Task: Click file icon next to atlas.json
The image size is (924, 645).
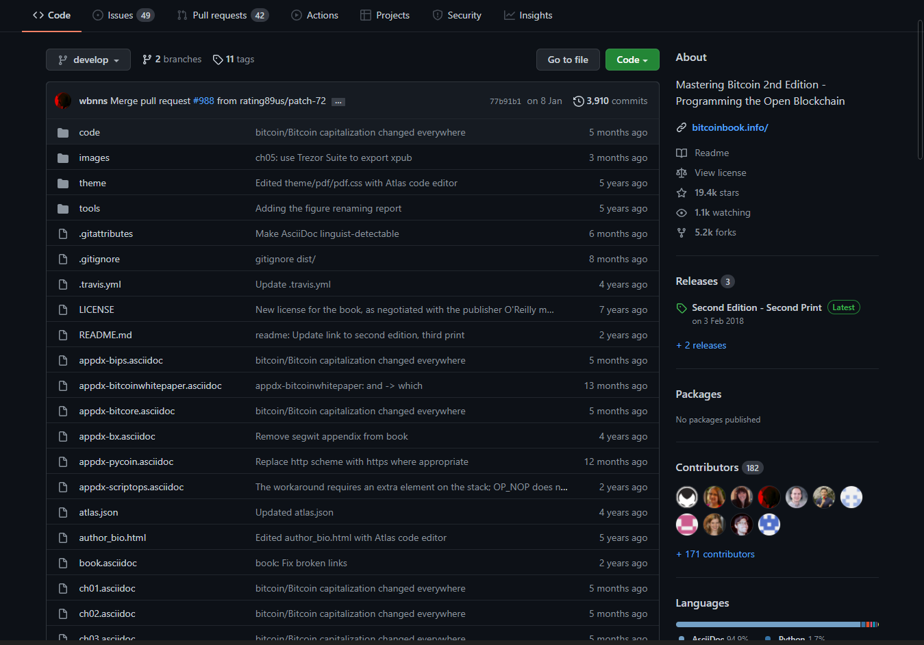Action: tap(63, 513)
